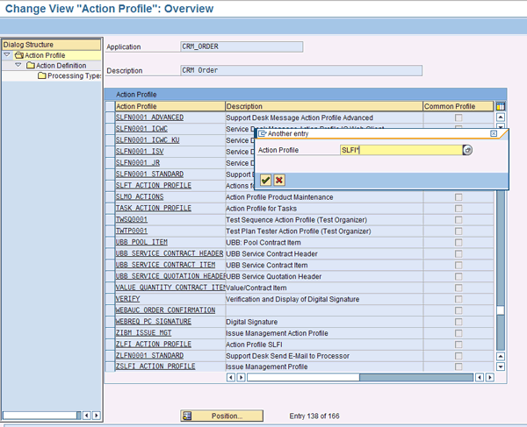Open UBB_SERVICE_CONTRACT_ITEM entry link
This screenshot has width=527, height=427.
165,265
